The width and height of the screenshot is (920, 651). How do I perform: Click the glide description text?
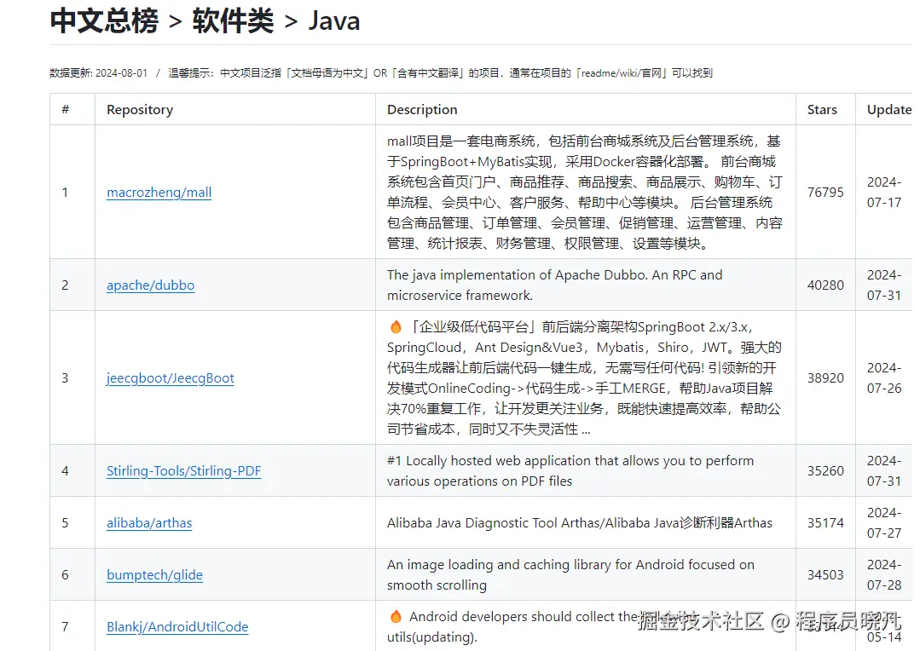(571, 575)
